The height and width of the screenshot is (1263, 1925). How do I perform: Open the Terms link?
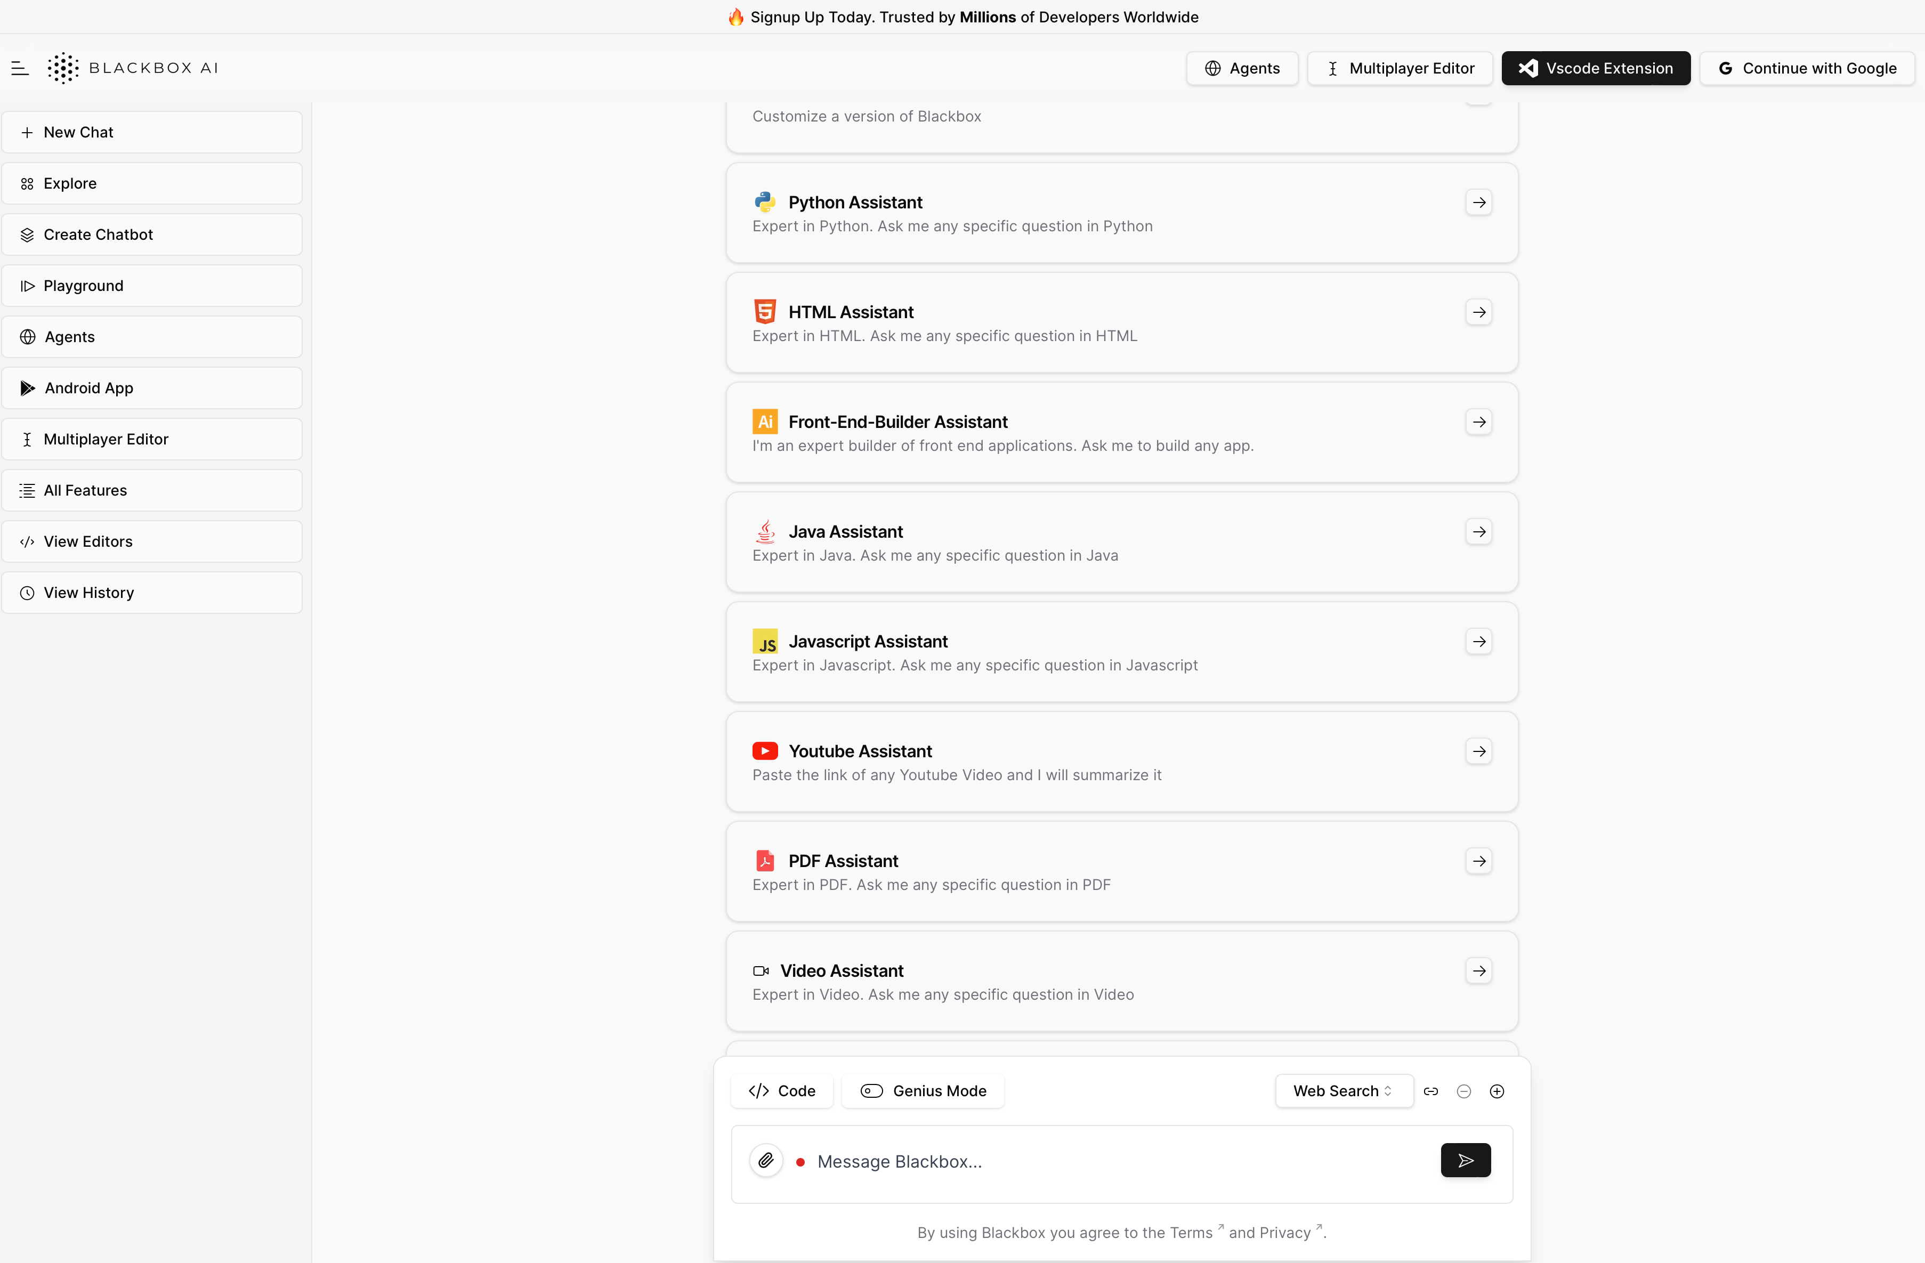[1191, 1232]
